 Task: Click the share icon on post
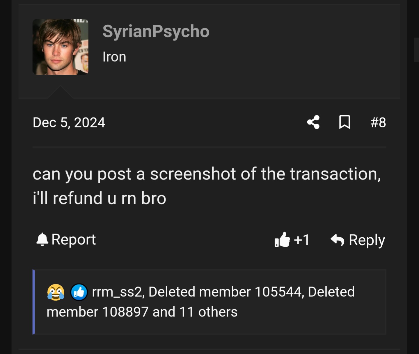pos(313,122)
